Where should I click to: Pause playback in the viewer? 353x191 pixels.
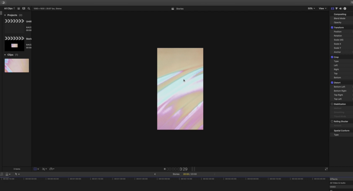tap(165, 169)
